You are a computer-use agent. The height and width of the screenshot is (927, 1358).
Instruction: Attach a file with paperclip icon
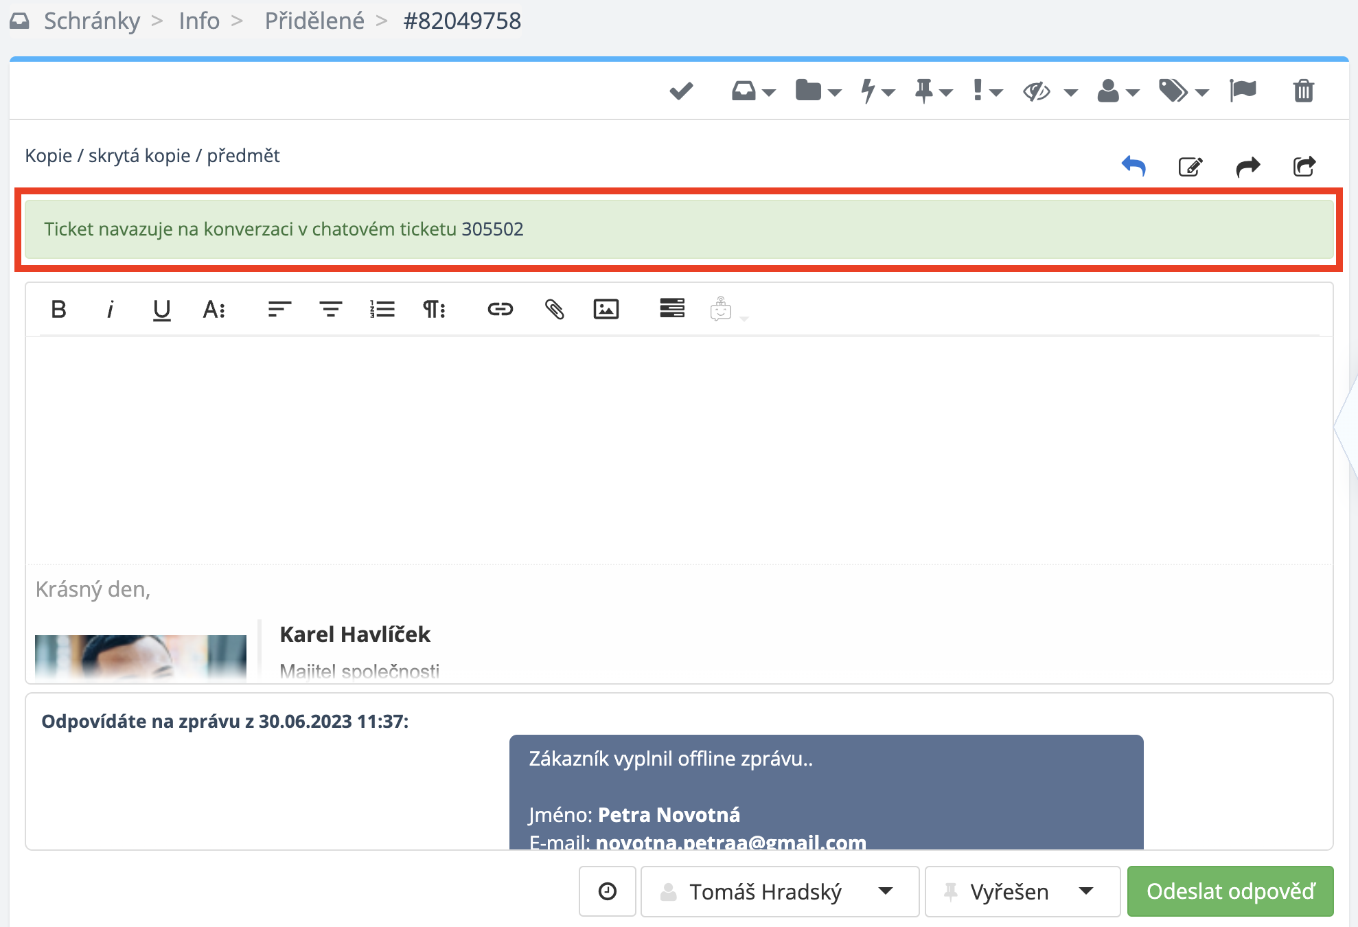point(554,310)
